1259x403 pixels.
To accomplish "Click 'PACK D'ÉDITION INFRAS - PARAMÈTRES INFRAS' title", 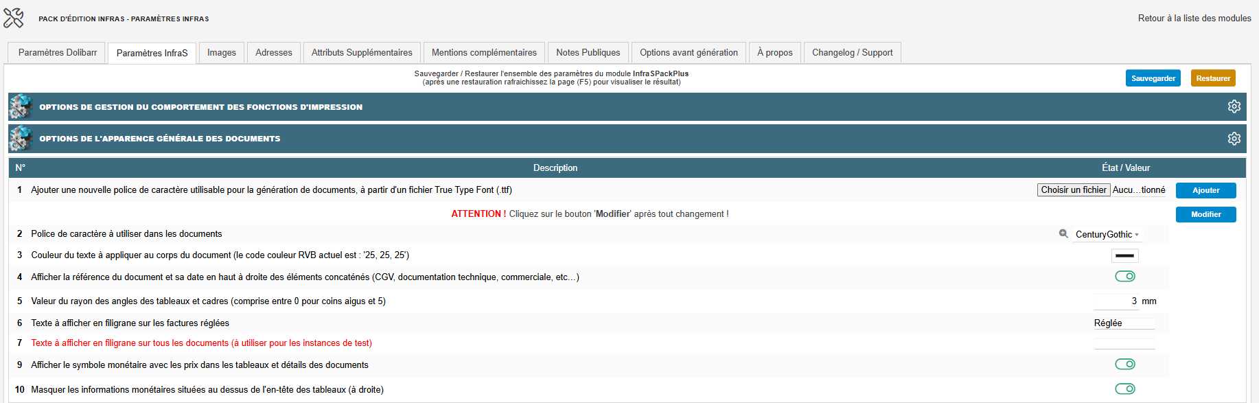I will tap(124, 19).
